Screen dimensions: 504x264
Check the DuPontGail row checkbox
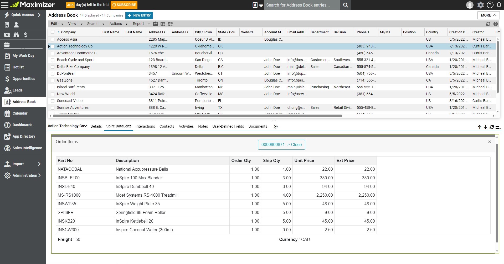[53, 74]
